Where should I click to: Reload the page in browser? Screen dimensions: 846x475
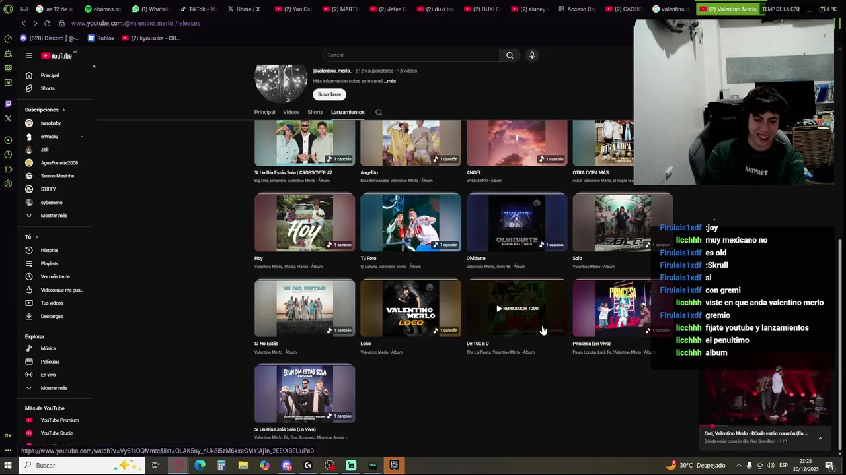[47, 23]
